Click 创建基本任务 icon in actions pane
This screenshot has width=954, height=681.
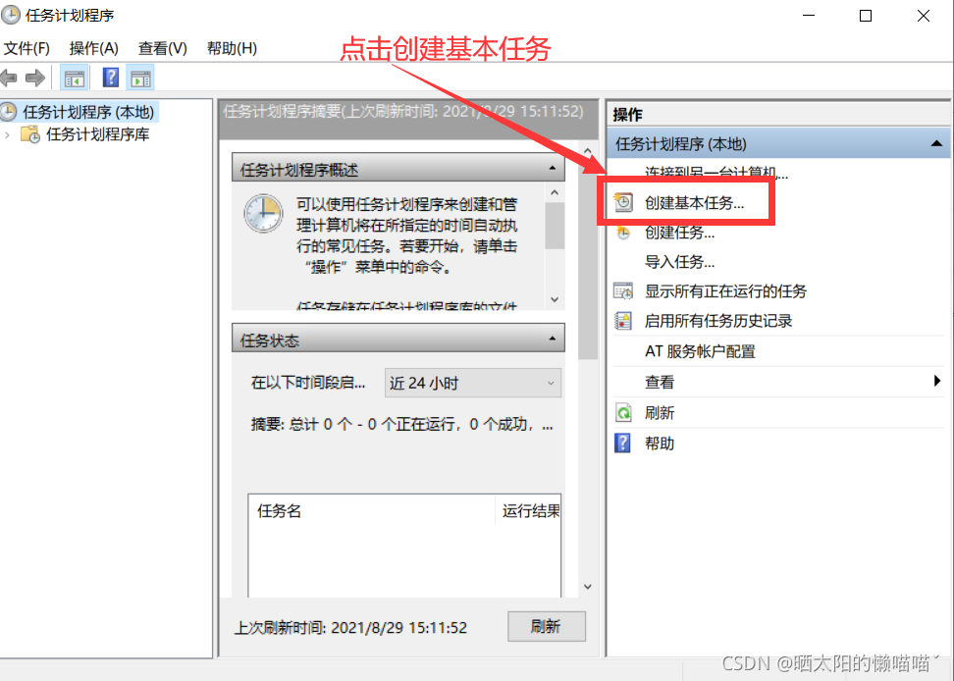click(623, 202)
